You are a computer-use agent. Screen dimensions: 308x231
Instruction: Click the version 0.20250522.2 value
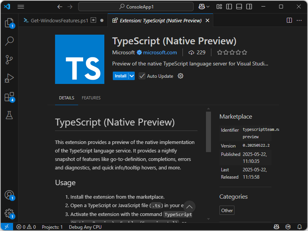[x=256, y=146]
